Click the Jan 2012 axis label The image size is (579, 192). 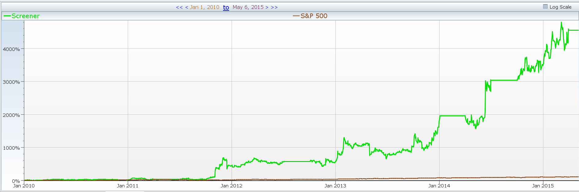click(232, 186)
